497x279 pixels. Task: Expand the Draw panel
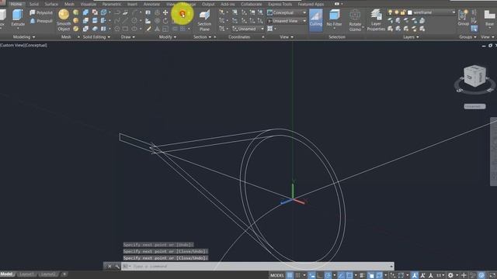[x=127, y=37]
